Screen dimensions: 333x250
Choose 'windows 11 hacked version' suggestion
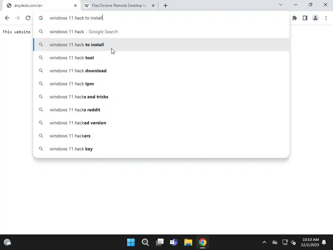[x=161, y=123]
